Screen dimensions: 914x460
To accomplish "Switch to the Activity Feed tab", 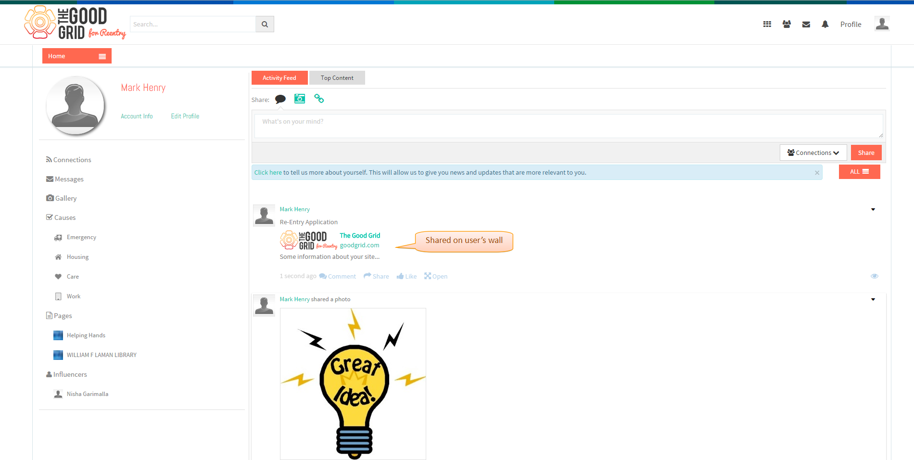I will tap(279, 78).
